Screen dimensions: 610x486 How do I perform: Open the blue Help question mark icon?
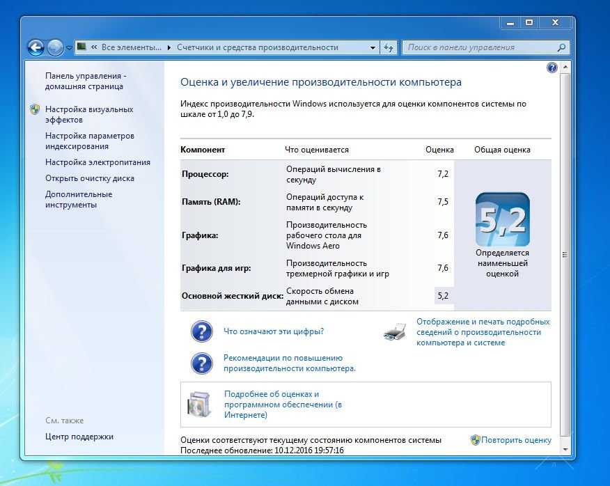552,68
